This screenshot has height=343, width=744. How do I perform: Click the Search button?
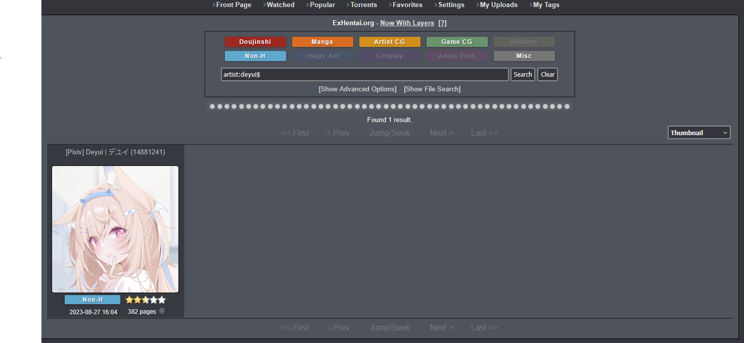pyautogui.click(x=523, y=74)
